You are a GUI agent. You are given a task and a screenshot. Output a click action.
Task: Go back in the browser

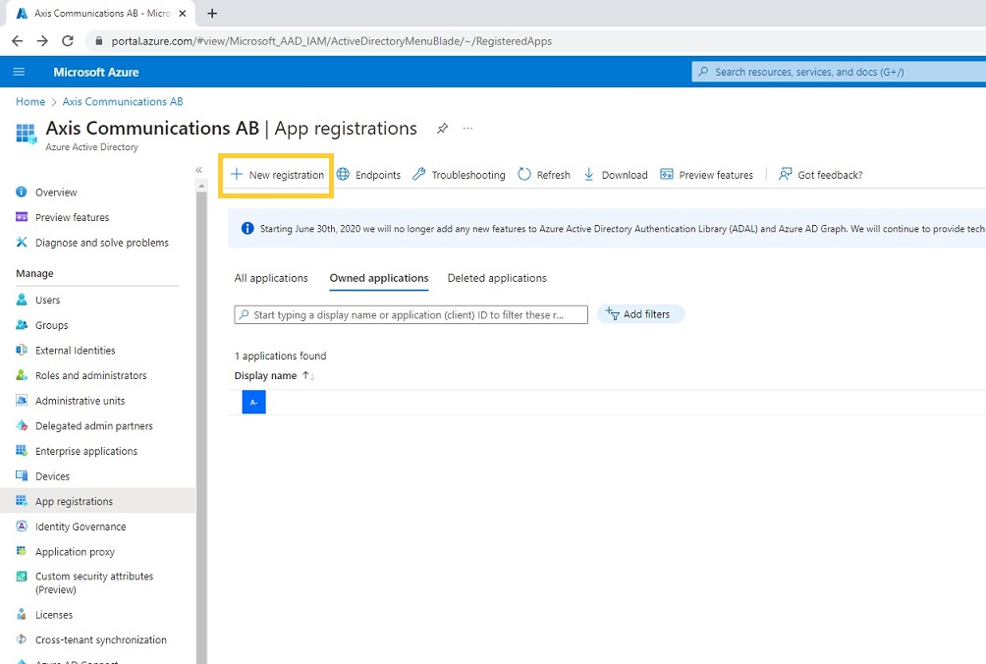[x=17, y=41]
